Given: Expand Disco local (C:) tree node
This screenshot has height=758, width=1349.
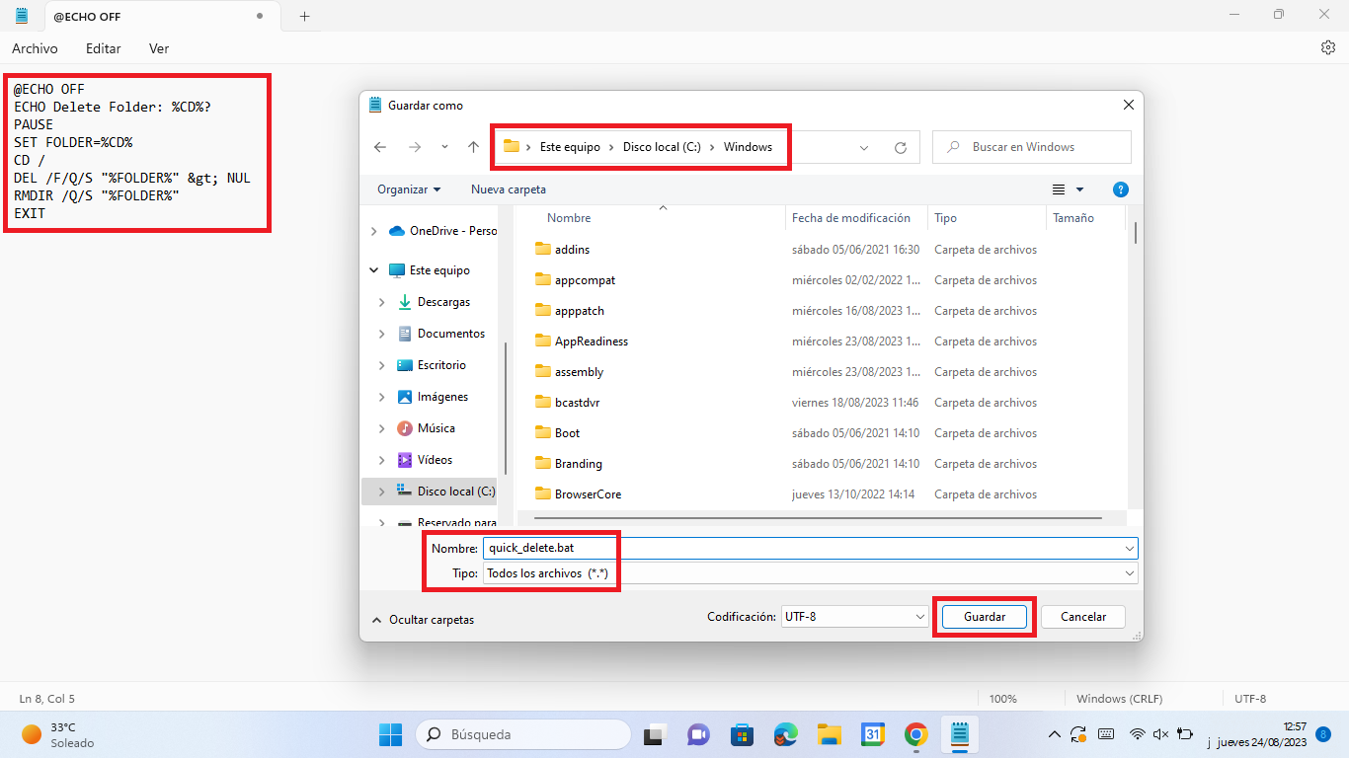Looking at the screenshot, I should tap(382, 492).
